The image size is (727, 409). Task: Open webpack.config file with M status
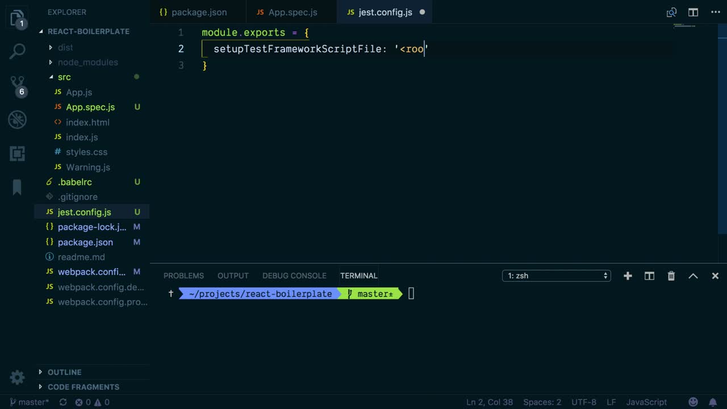91,272
